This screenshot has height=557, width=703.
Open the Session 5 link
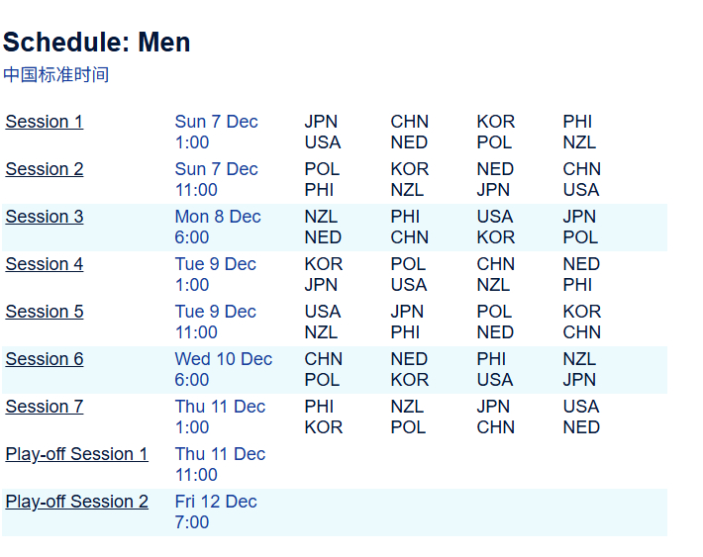click(x=45, y=312)
